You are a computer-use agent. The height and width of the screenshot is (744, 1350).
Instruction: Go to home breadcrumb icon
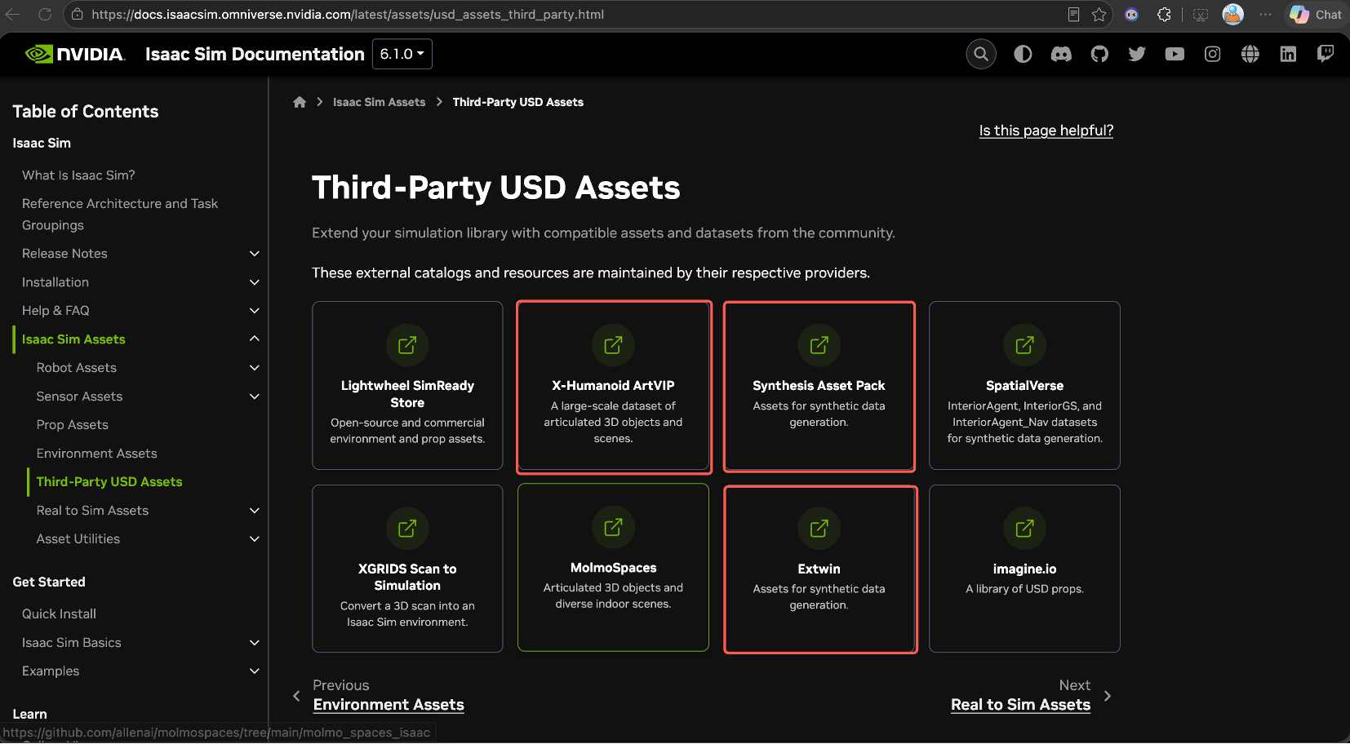click(x=300, y=102)
